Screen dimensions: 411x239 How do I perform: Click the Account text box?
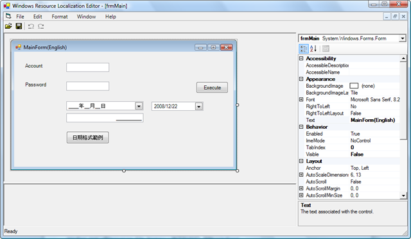(87, 67)
